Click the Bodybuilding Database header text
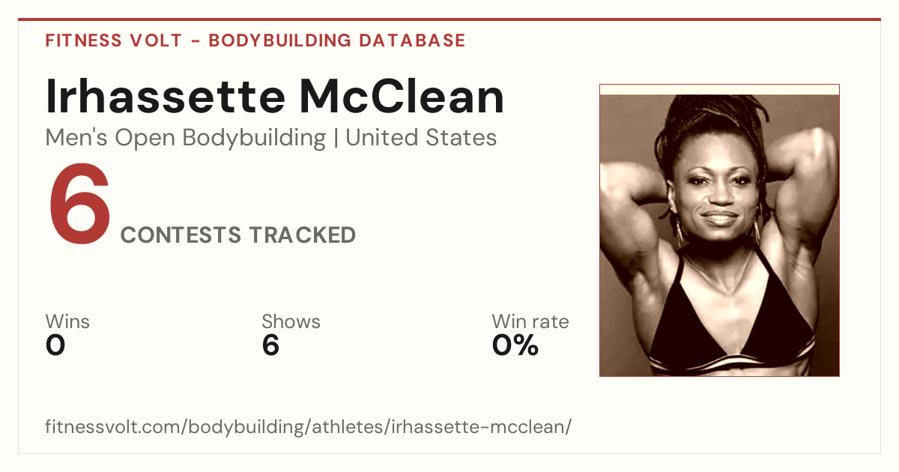The height and width of the screenshot is (472, 899). pyautogui.click(x=337, y=40)
